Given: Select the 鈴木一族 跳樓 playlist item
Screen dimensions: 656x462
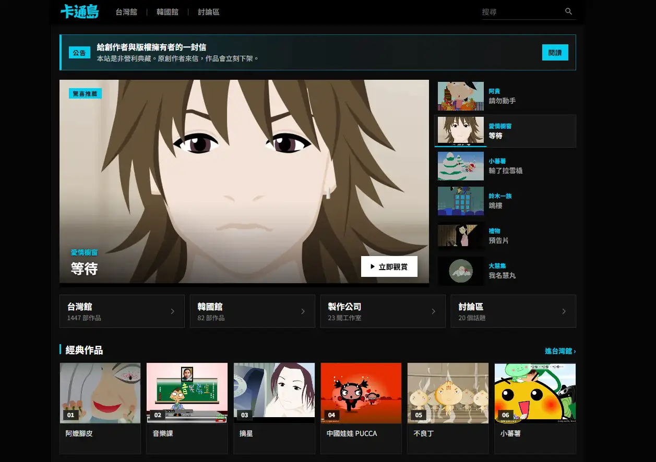Looking at the screenshot, I should 505,201.
